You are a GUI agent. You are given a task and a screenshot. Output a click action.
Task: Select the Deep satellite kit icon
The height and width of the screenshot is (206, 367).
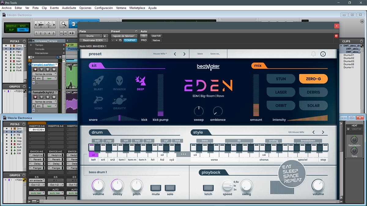click(141, 81)
